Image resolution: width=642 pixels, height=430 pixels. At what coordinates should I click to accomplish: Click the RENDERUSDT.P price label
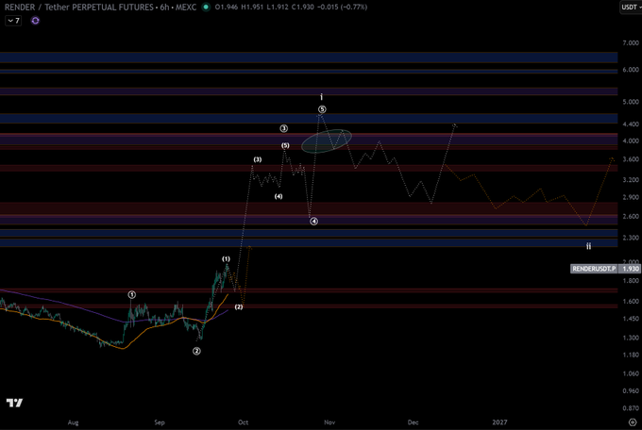(594, 269)
